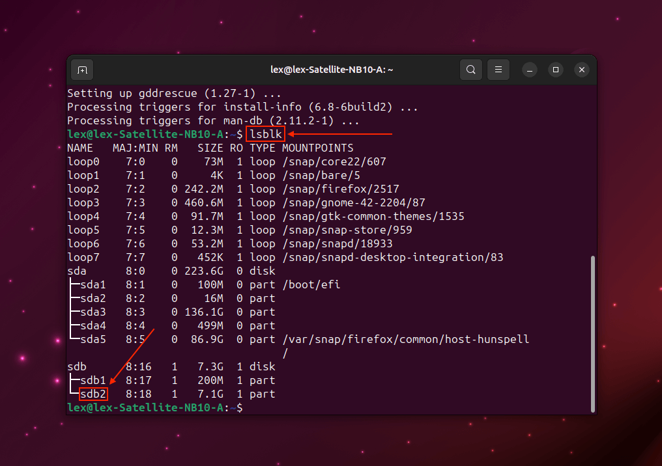Click the lsblk command text

266,134
